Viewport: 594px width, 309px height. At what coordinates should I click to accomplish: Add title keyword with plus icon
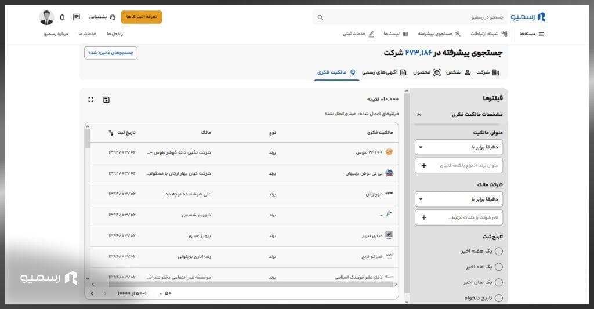click(424, 165)
